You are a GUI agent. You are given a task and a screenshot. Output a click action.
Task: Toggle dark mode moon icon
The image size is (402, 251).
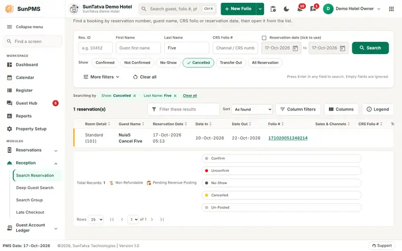pos(286,9)
